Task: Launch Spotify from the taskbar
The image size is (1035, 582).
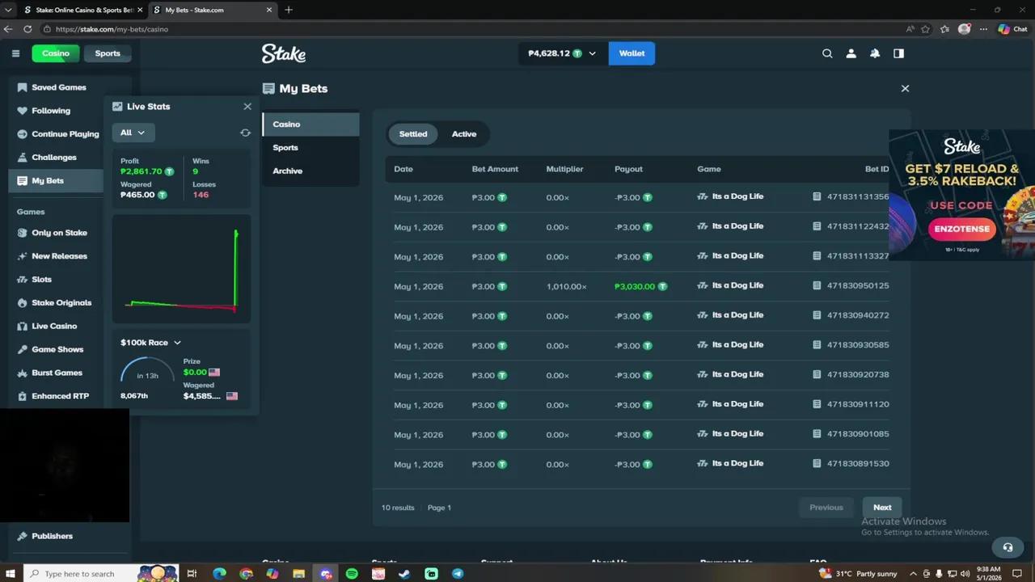Action: point(352,574)
